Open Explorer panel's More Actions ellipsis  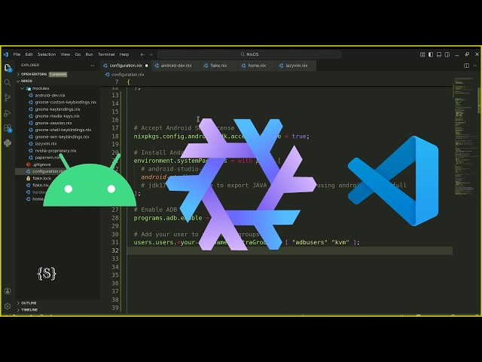(93, 66)
